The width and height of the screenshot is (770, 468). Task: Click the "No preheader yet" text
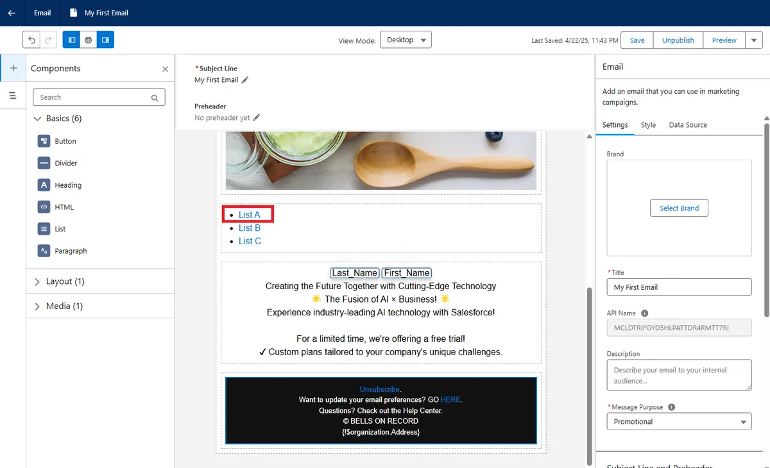click(x=222, y=118)
